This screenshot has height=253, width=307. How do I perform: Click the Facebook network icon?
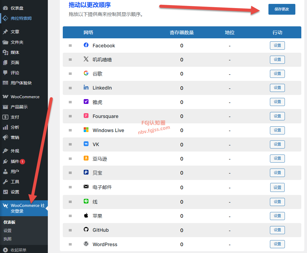point(86,45)
